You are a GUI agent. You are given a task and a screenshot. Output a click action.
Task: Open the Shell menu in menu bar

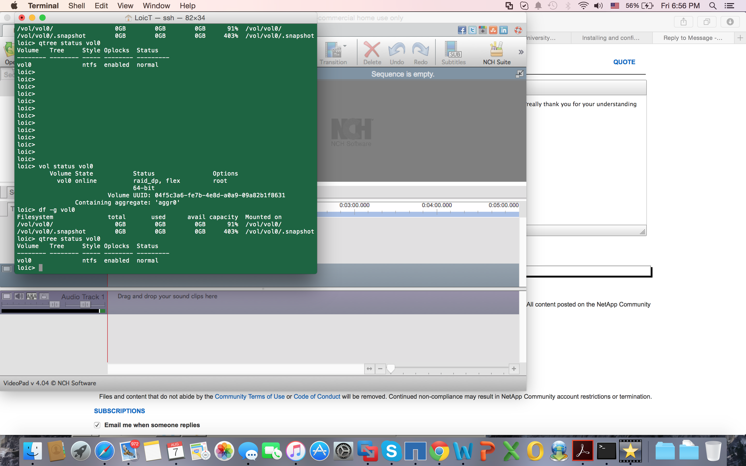point(76,5)
